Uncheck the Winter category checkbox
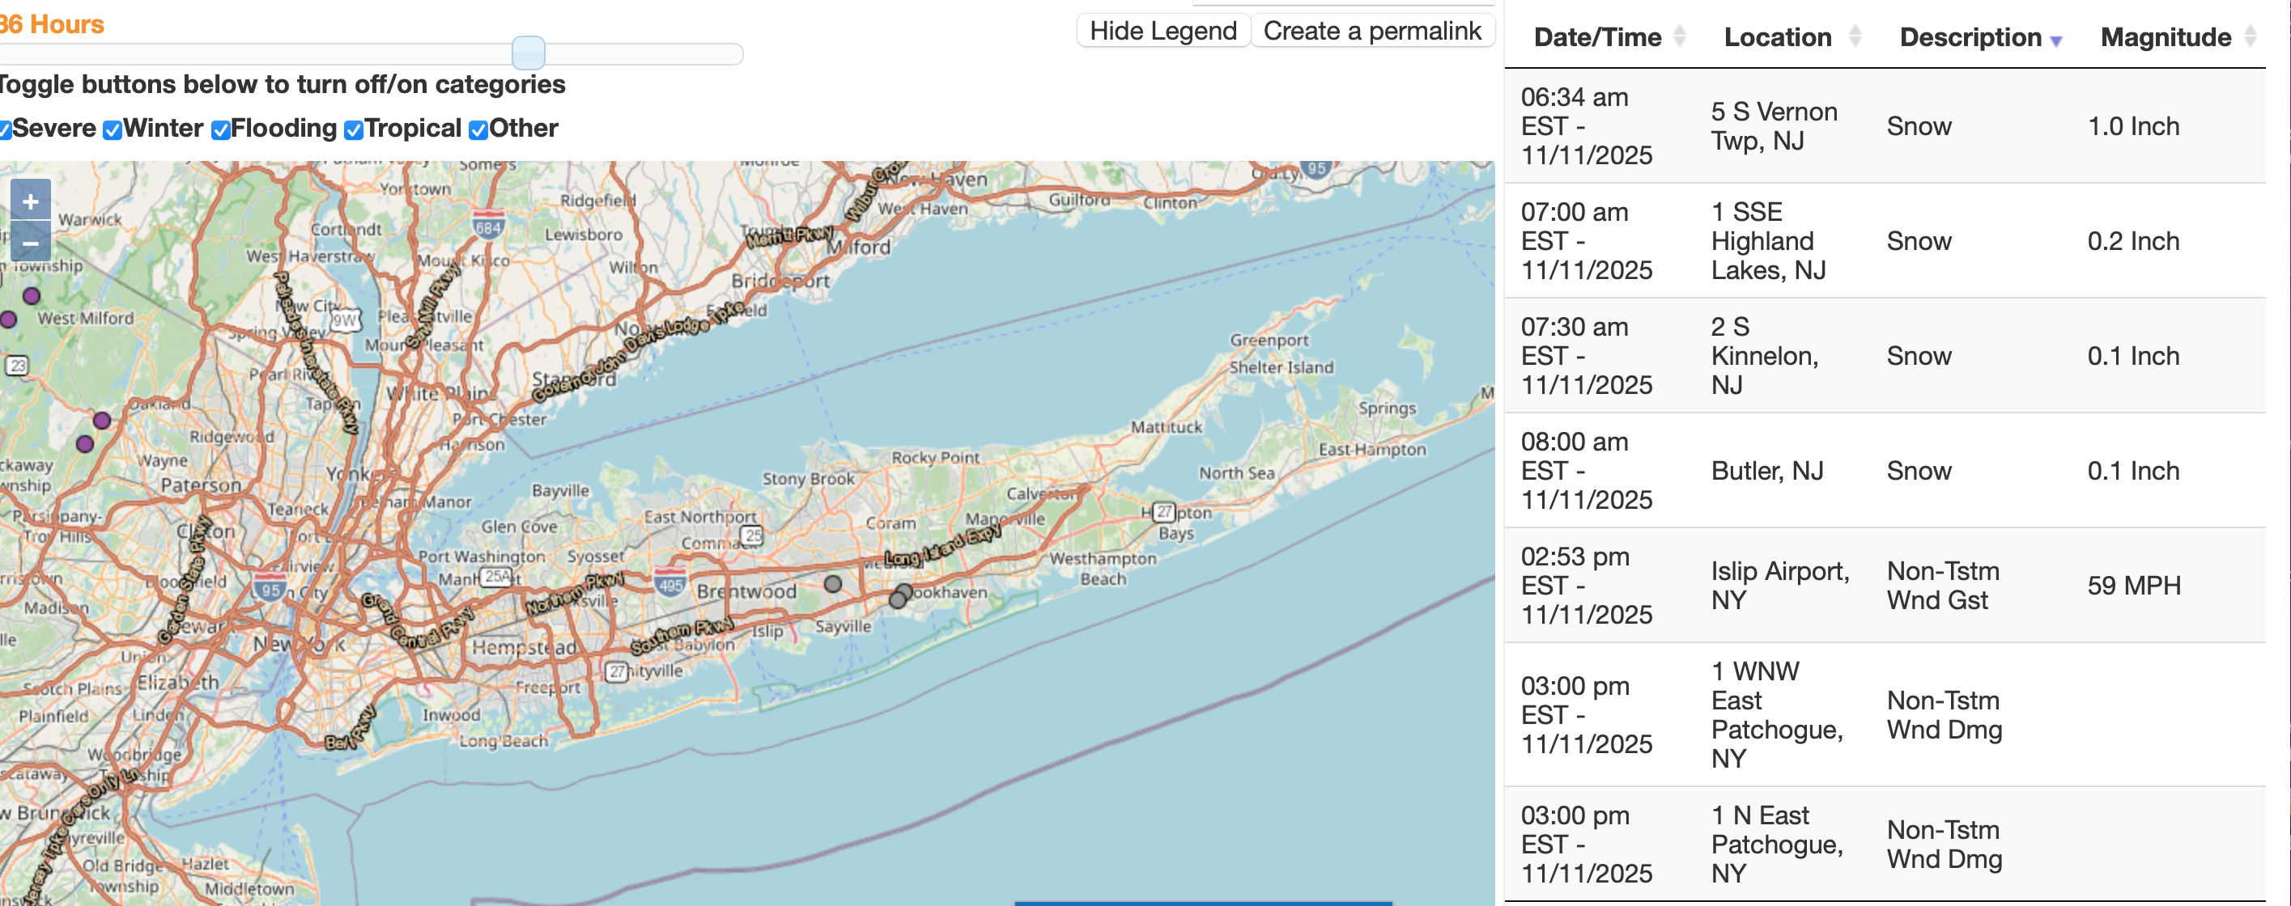This screenshot has height=906, width=2291. pos(113,131)
